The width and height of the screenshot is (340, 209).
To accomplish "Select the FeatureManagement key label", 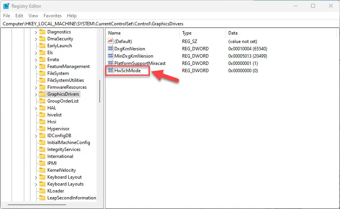I will (68, 66).
